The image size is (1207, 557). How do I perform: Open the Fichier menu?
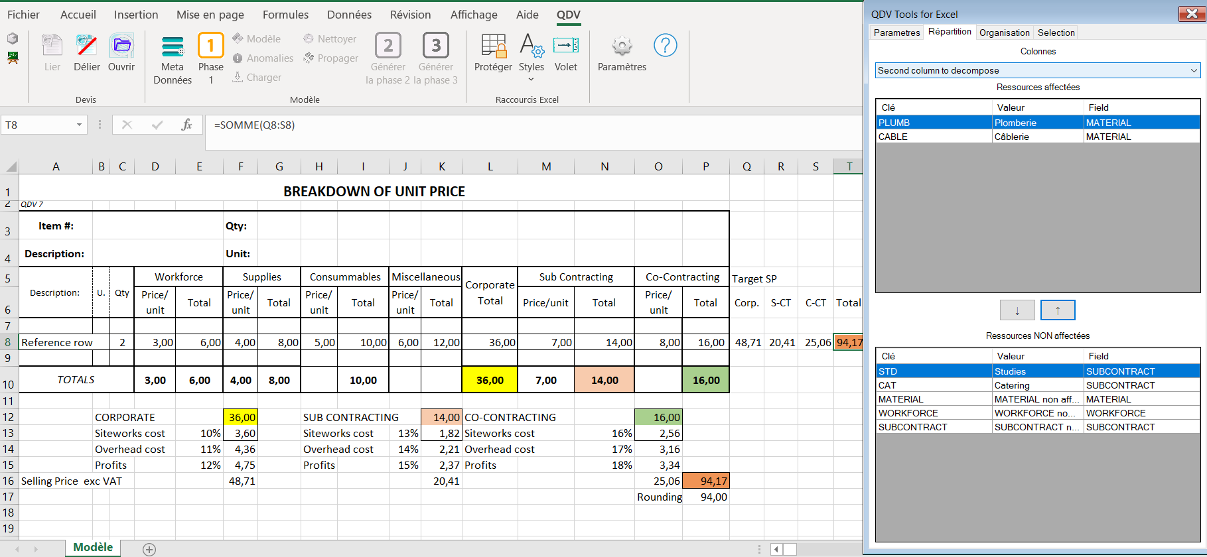point(23,15)
